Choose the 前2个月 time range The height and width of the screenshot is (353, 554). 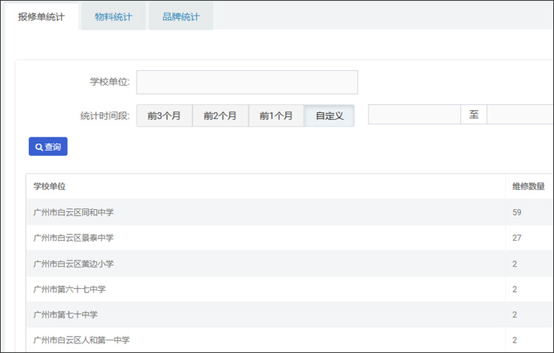[220, 116]
